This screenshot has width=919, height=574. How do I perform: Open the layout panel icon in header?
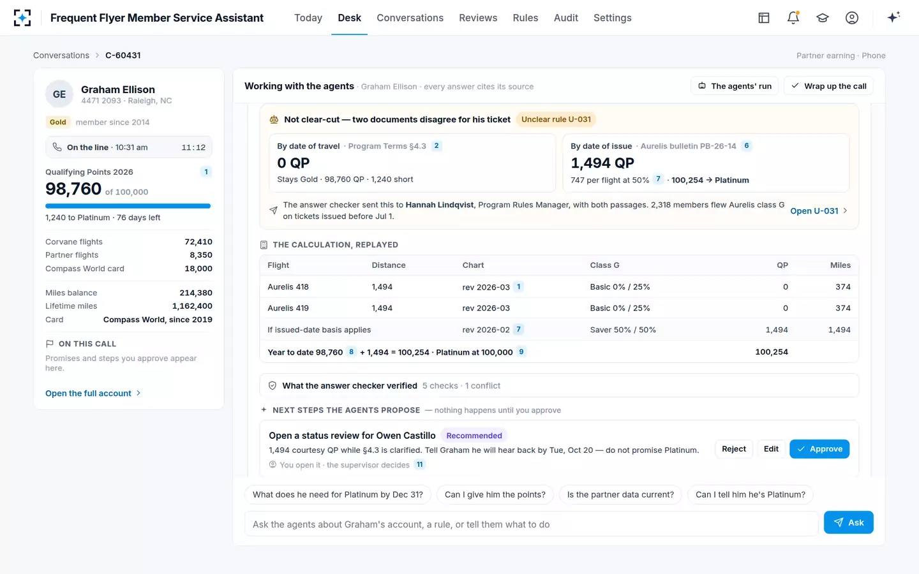coord(764,18)
